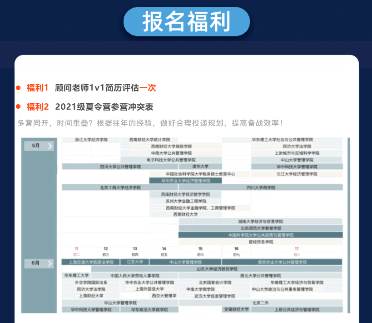Click date 17 in the calendar row
The height and width of the screenshot is (323, 372).
297,249
